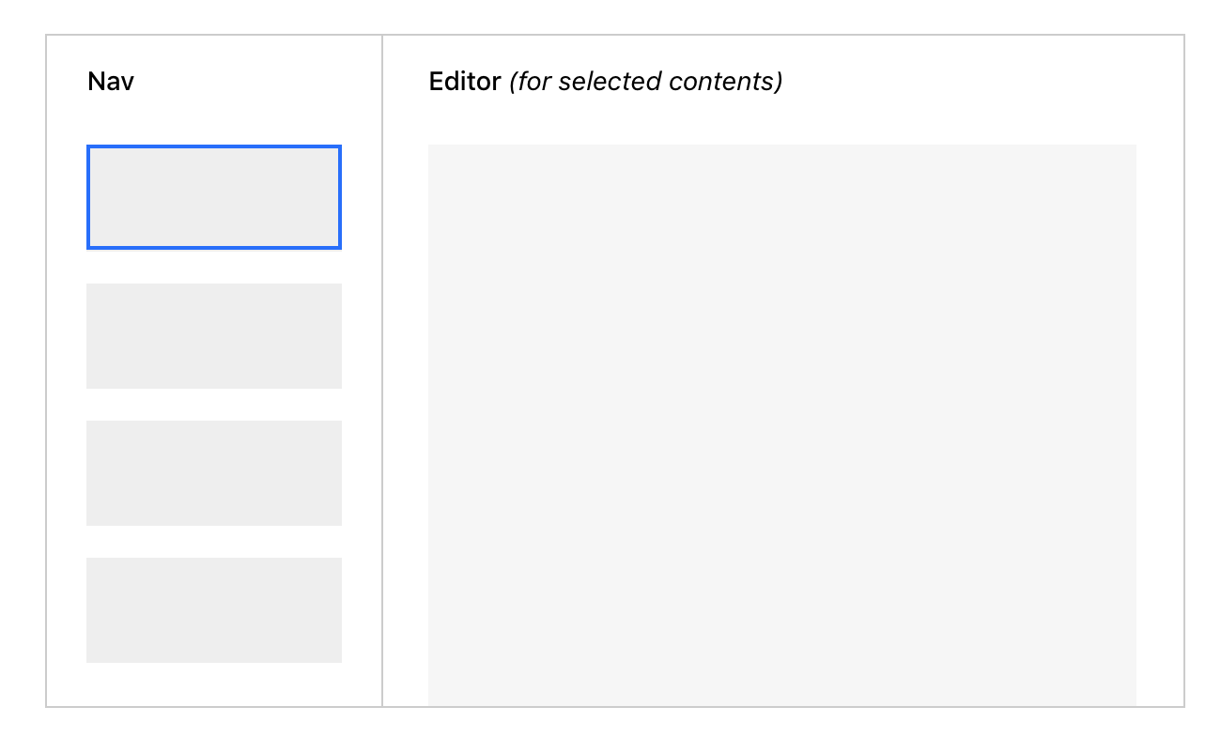Click the word "selected" in the Editor title
This screenshot has height=753, width=1221.
(610, 82)
